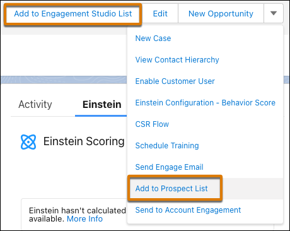Select Add to Prospect List
The image size is (290, 231).
[171, 189]
